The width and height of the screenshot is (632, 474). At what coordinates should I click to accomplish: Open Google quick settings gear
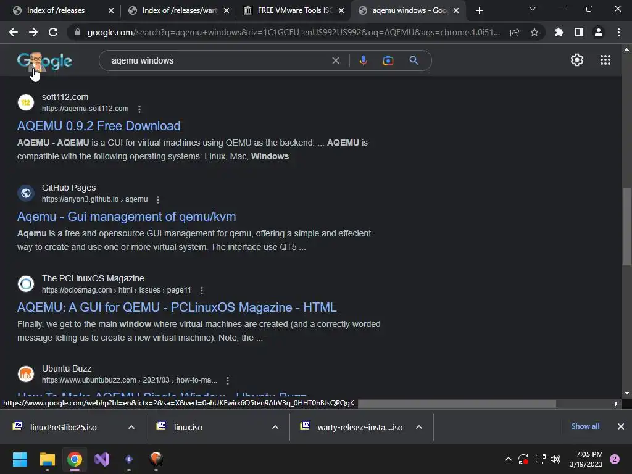tap(577, 60)
